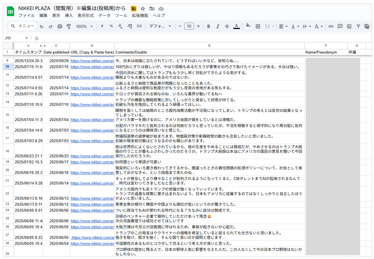Open the fill color picker
374x259 pixels.
pyautogui.click(x=248, y=26)
